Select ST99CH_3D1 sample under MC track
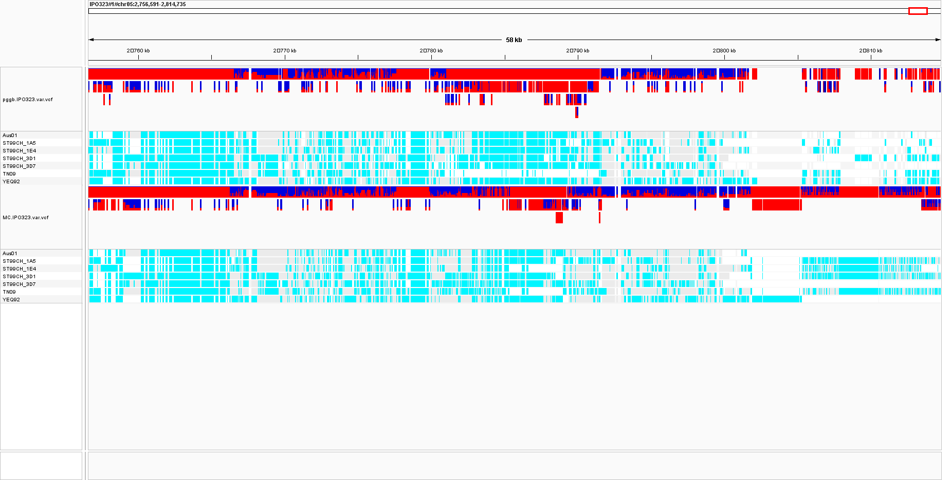Image resolution: width=951 pixels, height=480 pixels. pyautogui.click(x=19, y=277)
